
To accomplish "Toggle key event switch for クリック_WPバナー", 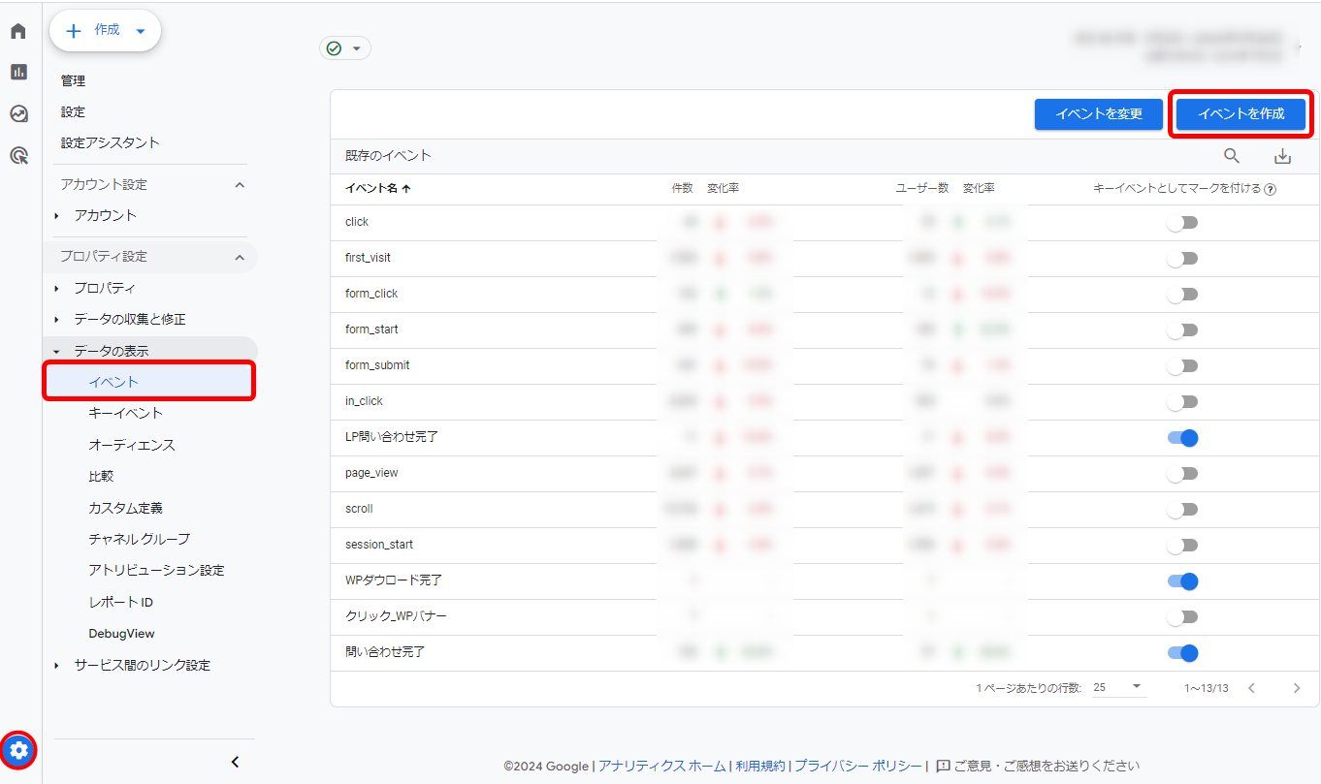I will (1182, 617).
